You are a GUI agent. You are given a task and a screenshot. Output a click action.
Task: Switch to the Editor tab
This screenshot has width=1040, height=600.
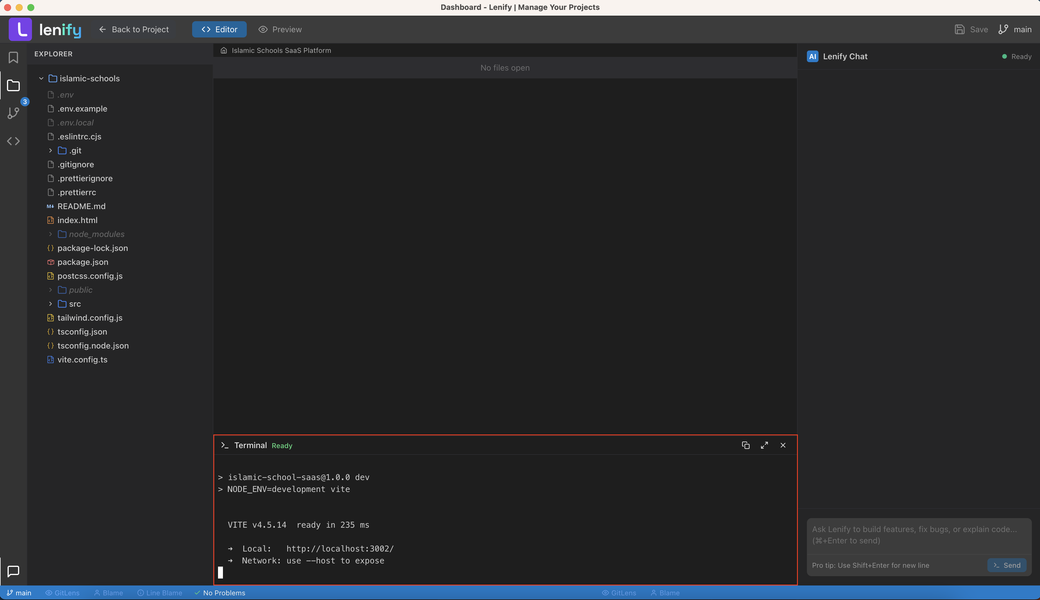pos(219,29)
